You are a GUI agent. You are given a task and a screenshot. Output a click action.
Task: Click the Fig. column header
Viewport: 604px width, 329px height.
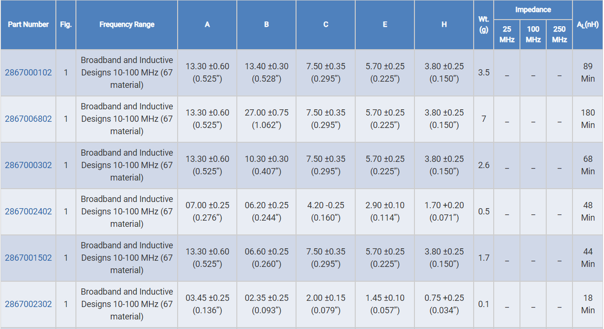tap(66, 24)
